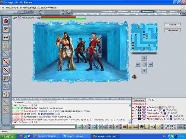Click the green send-message arrow icon
This screenshot has height=139, width=186.
[x=80, y=127]
